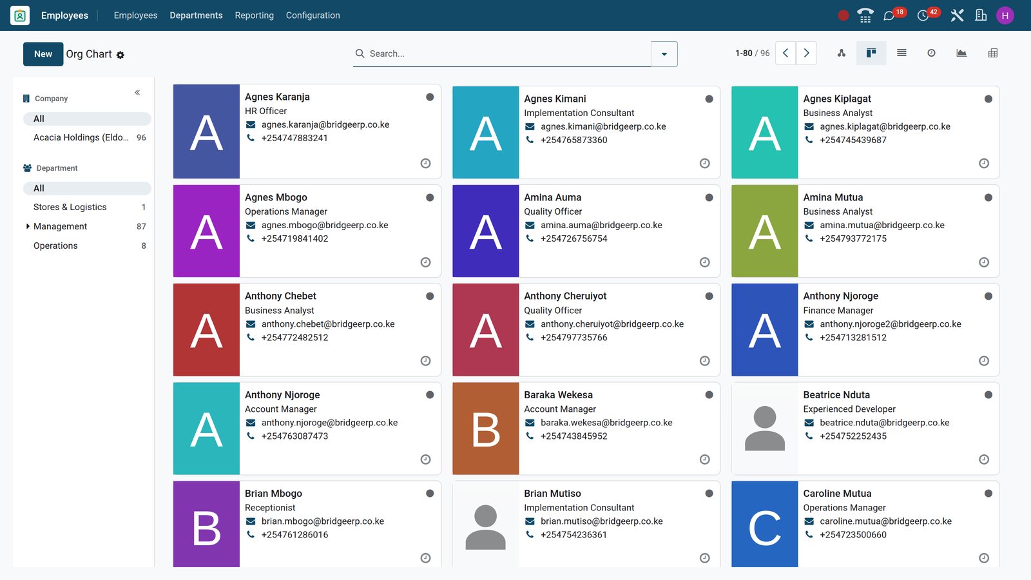Click presence status dot on Agnes Mbogo card
The width and height of the screenshot is (1031, 580).
pyautogui.click(x=430, y=198)
